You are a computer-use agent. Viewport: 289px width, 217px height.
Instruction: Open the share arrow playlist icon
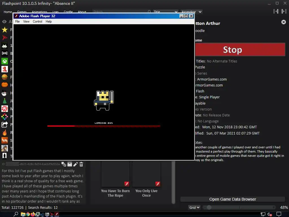point(5,125)
